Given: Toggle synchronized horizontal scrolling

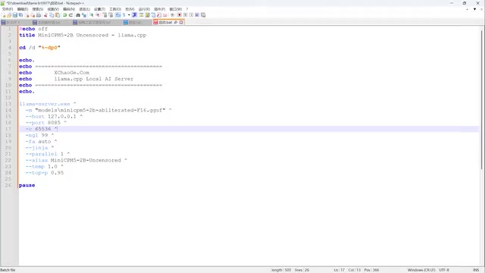Looking at the screenshot, I should (111, 15).
